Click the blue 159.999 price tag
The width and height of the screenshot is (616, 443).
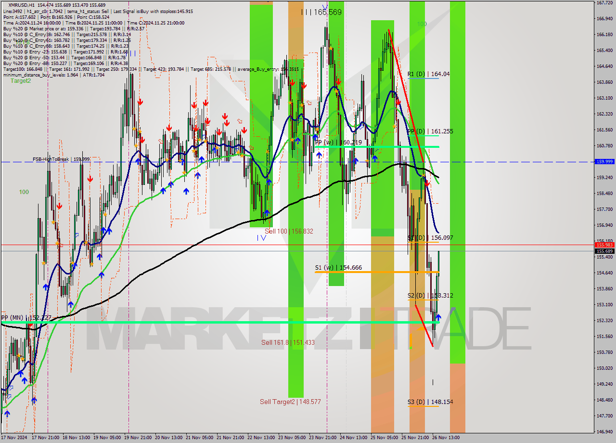pos(604,162)
